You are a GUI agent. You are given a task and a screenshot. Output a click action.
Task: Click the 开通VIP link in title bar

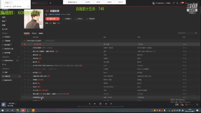pyautogui.click(x=168, y=3)
